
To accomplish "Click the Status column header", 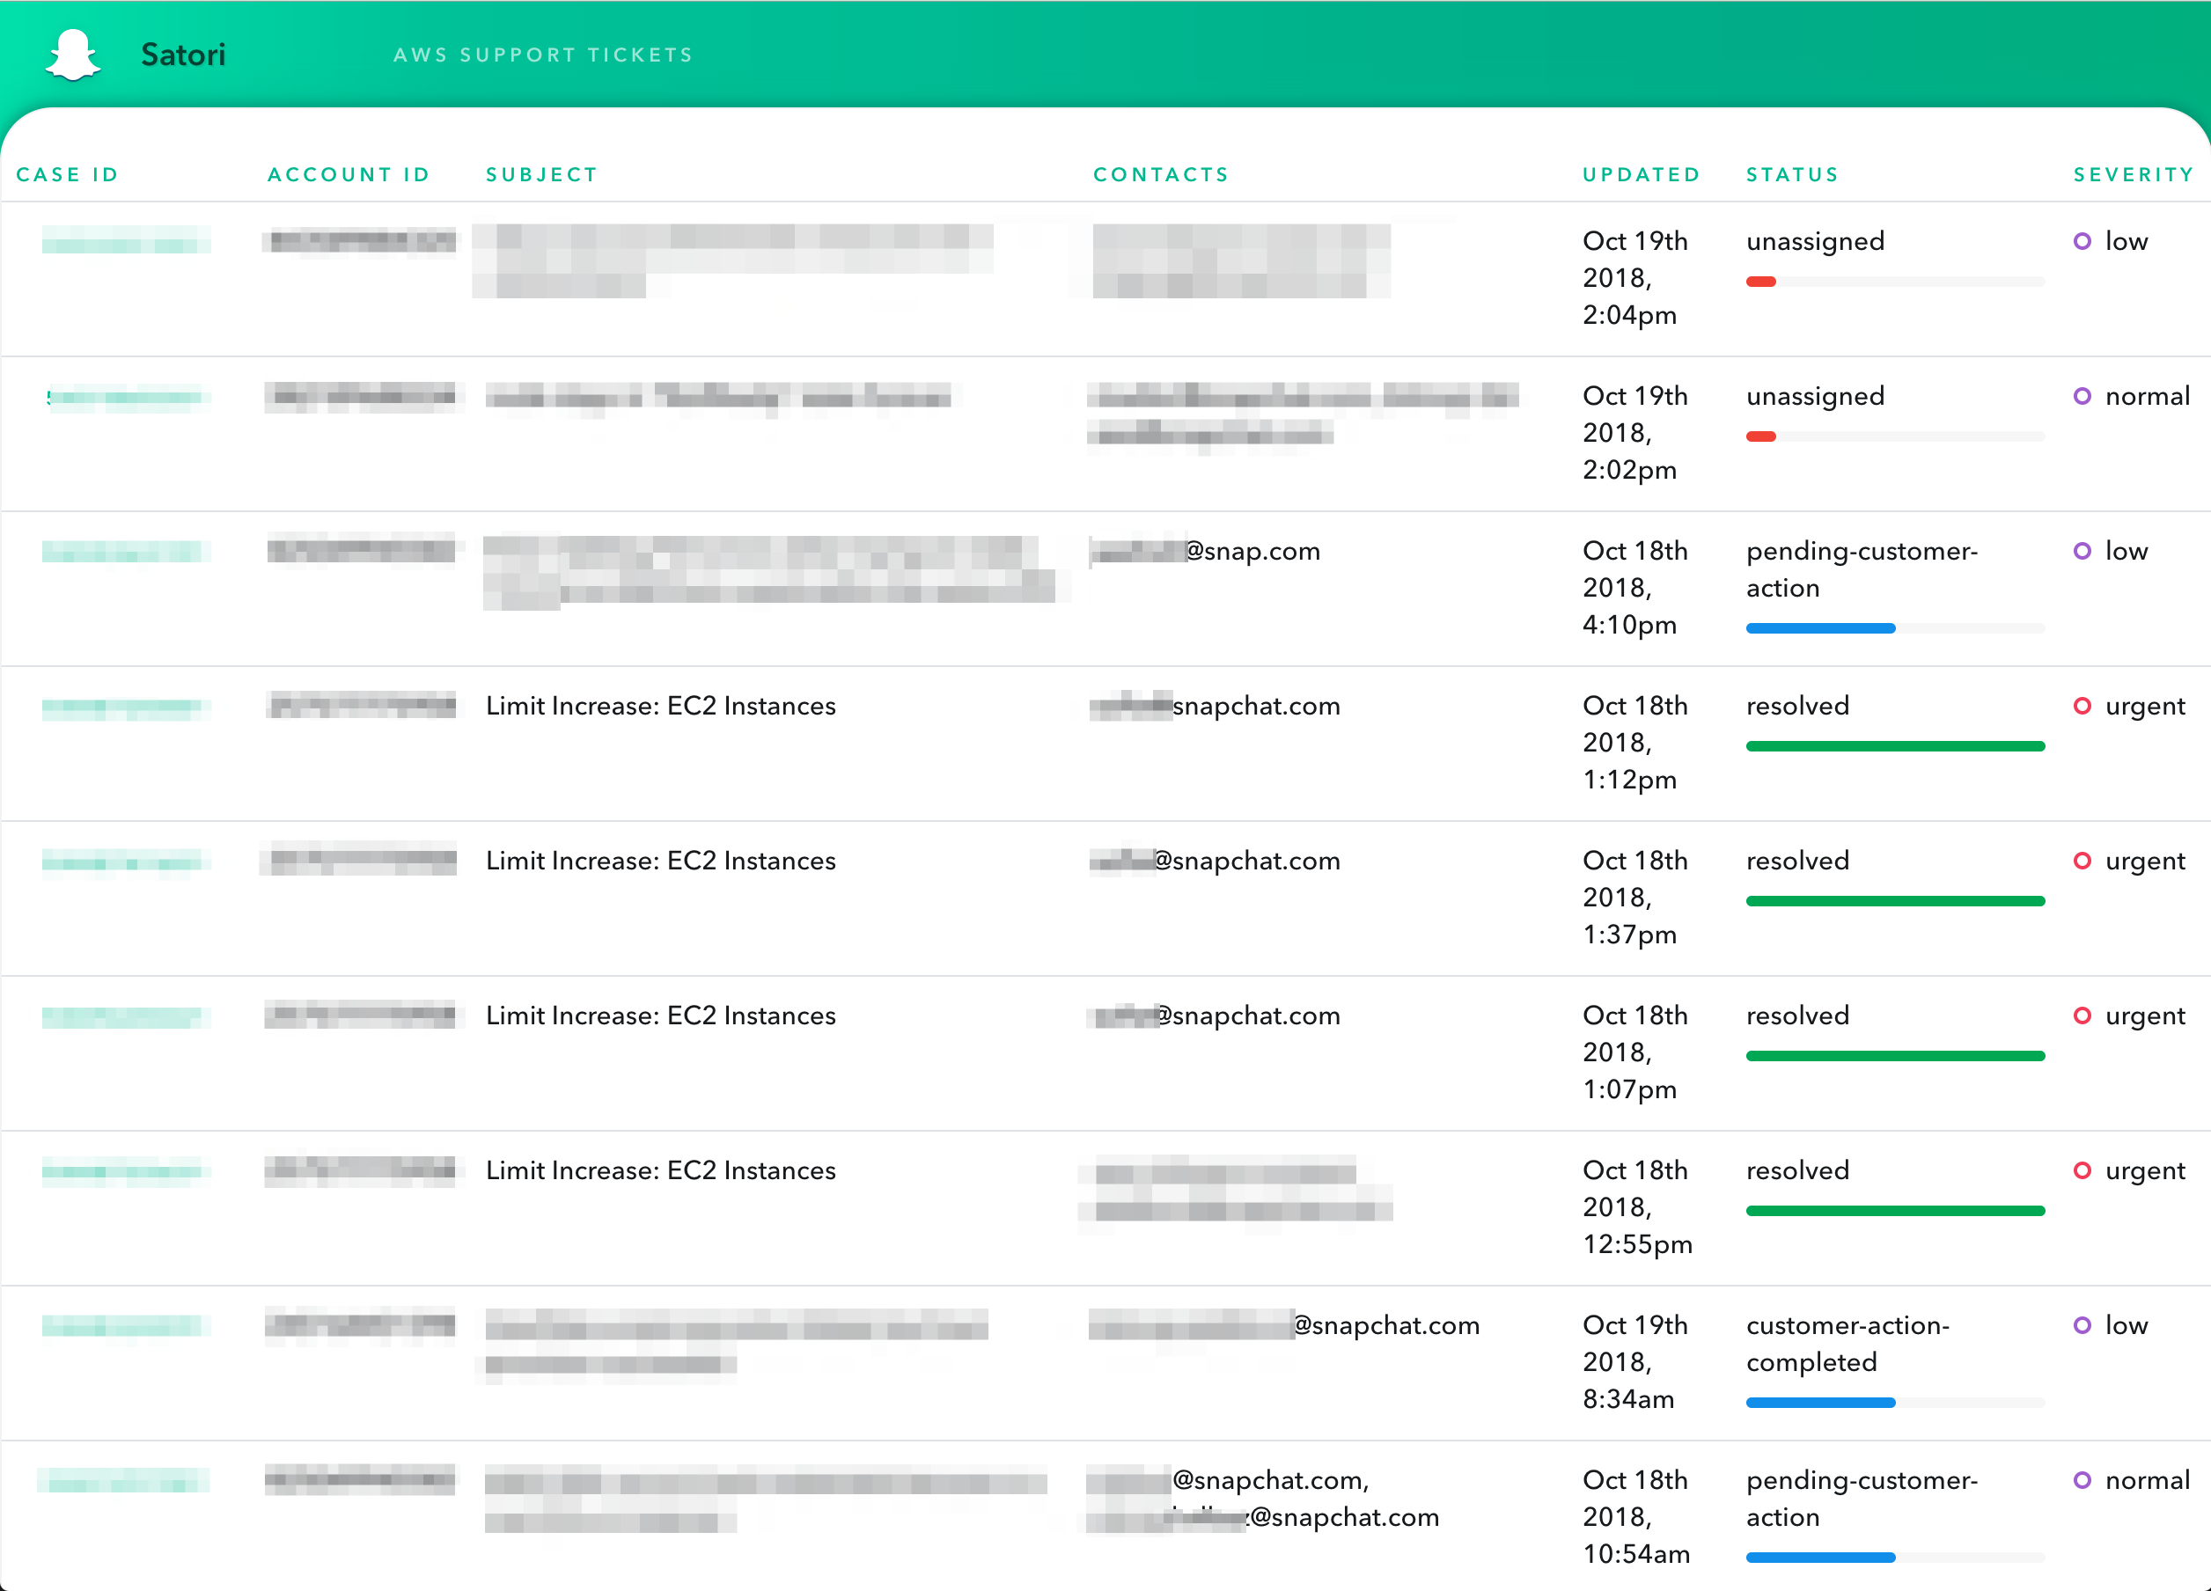I will (1792, 174).
